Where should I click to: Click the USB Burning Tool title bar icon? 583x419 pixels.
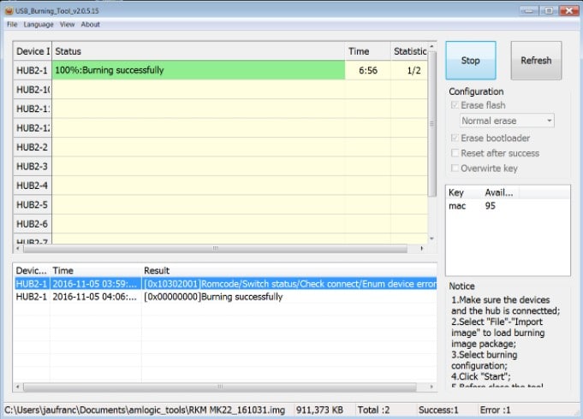pos(9,10)
